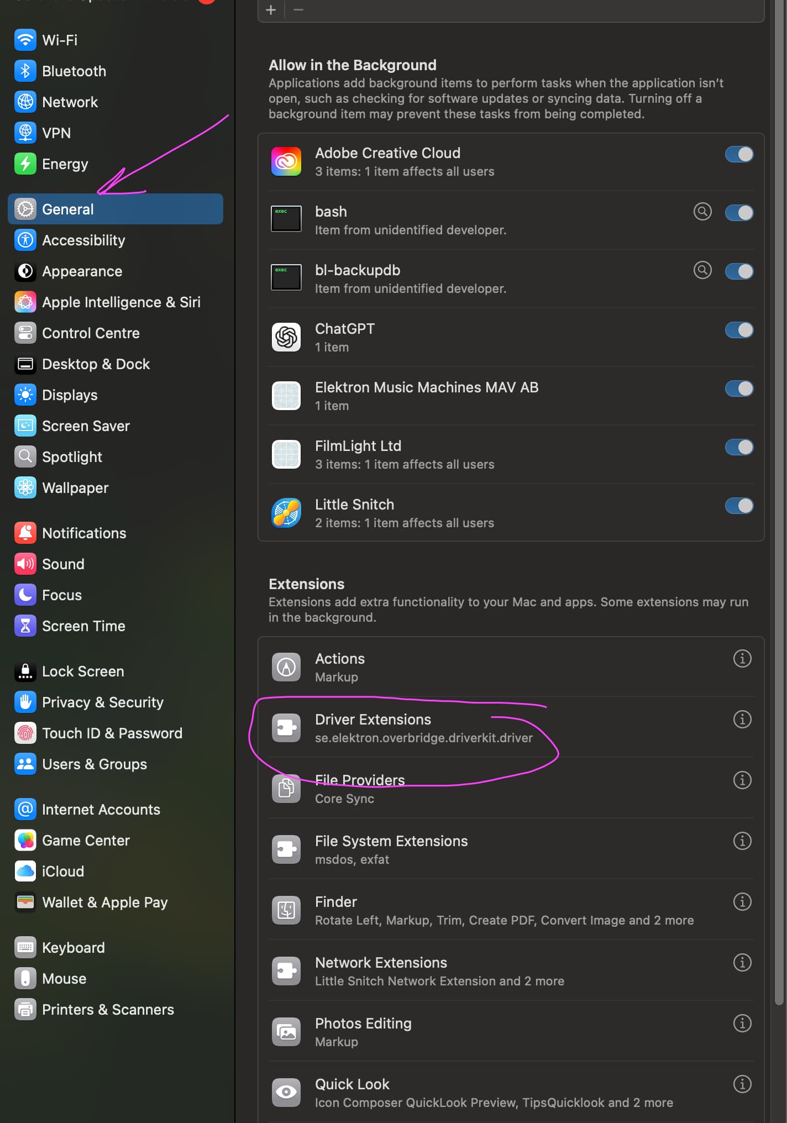Disable Adobe Creative Cloud background toggle

(739, 154)
